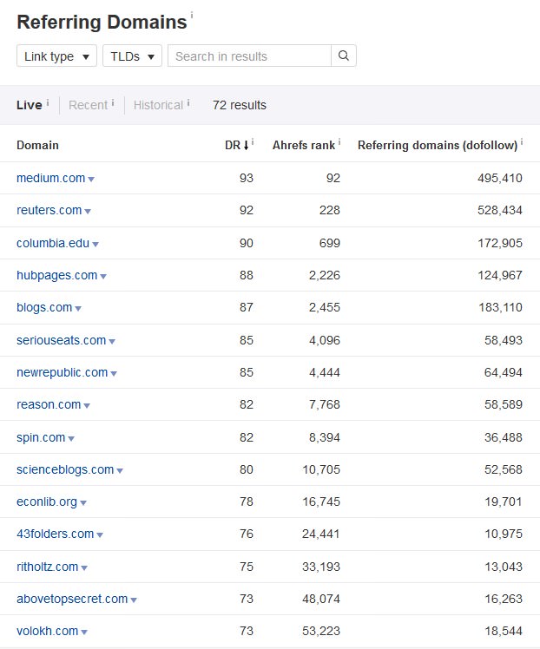This screenshot has width=540, height=649.
Task: Expand dropdown arrow next to ritholtz.com
Action: (84, 568)
